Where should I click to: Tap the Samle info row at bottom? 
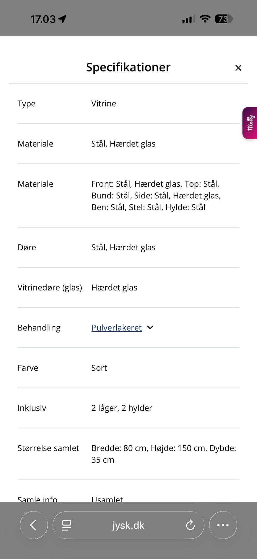37,498
